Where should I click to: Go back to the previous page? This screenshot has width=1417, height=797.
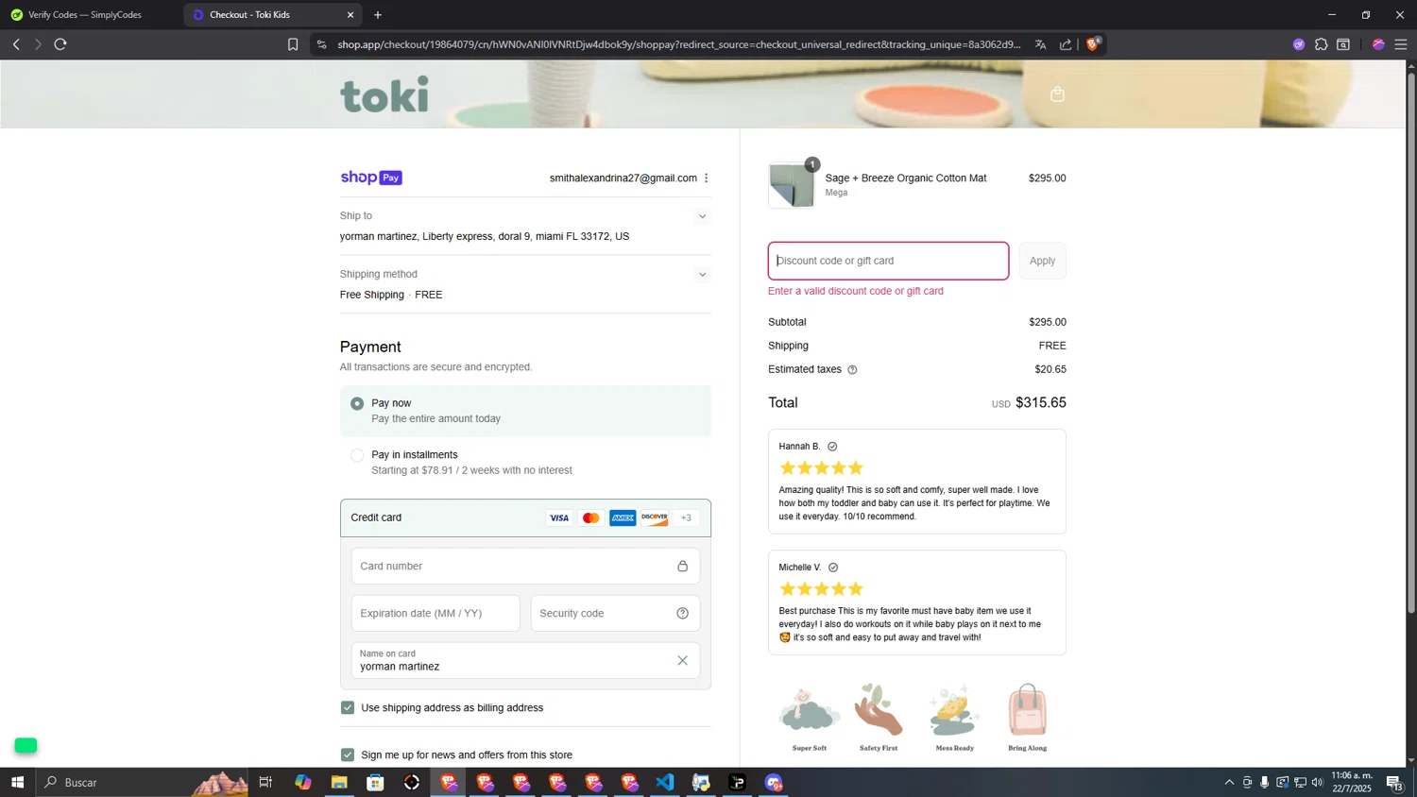click(x=16, y=44)
